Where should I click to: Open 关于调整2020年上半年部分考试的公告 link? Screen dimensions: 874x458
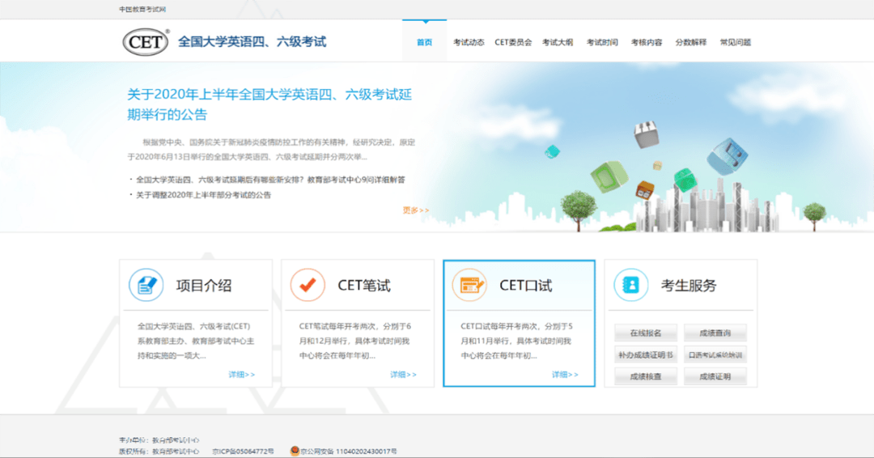tap(203, 195)
